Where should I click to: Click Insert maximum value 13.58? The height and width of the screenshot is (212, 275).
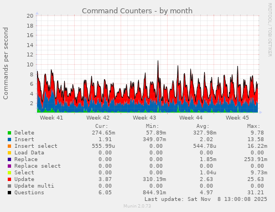[x=256, y=139]
